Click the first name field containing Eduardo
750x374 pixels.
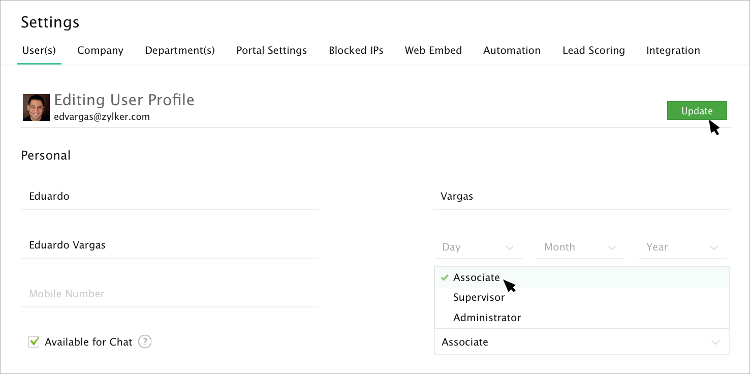169,196
